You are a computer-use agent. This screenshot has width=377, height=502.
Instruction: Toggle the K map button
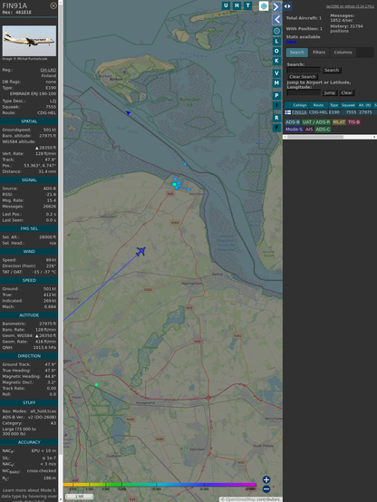[276, 61]
